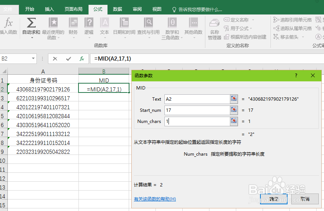Screen dimensions: 324x211
Task: Click the AutoSum sigma icon
Action: click(x=31, y=23)
